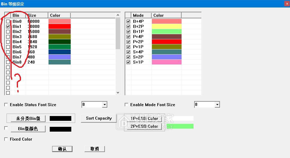Select the Bin1 red color swatch
290x158 pixels.
[59, 26]
